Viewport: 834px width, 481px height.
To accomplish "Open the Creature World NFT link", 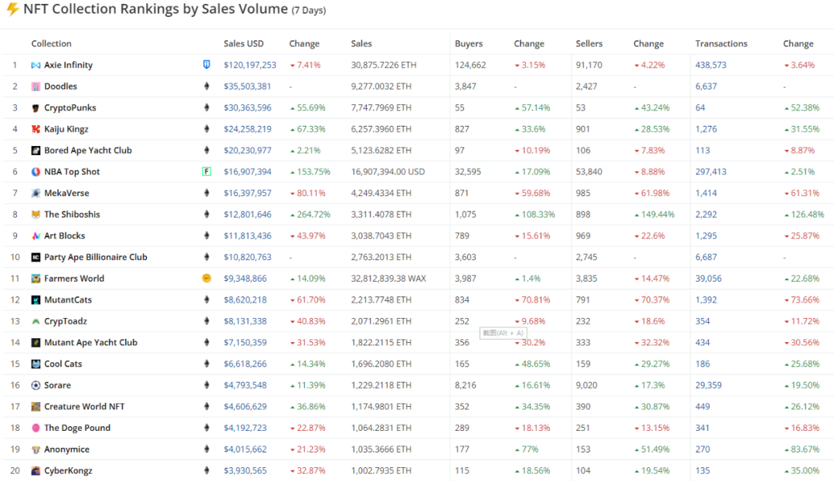I will (84, 407).
